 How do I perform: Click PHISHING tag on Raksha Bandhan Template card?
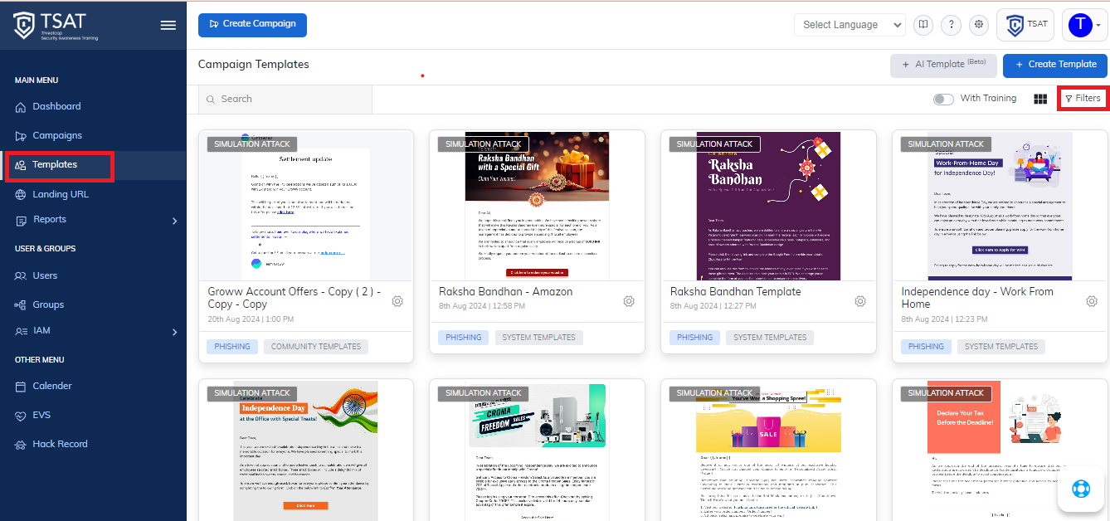pyautogui.click(x=694, y=338)
